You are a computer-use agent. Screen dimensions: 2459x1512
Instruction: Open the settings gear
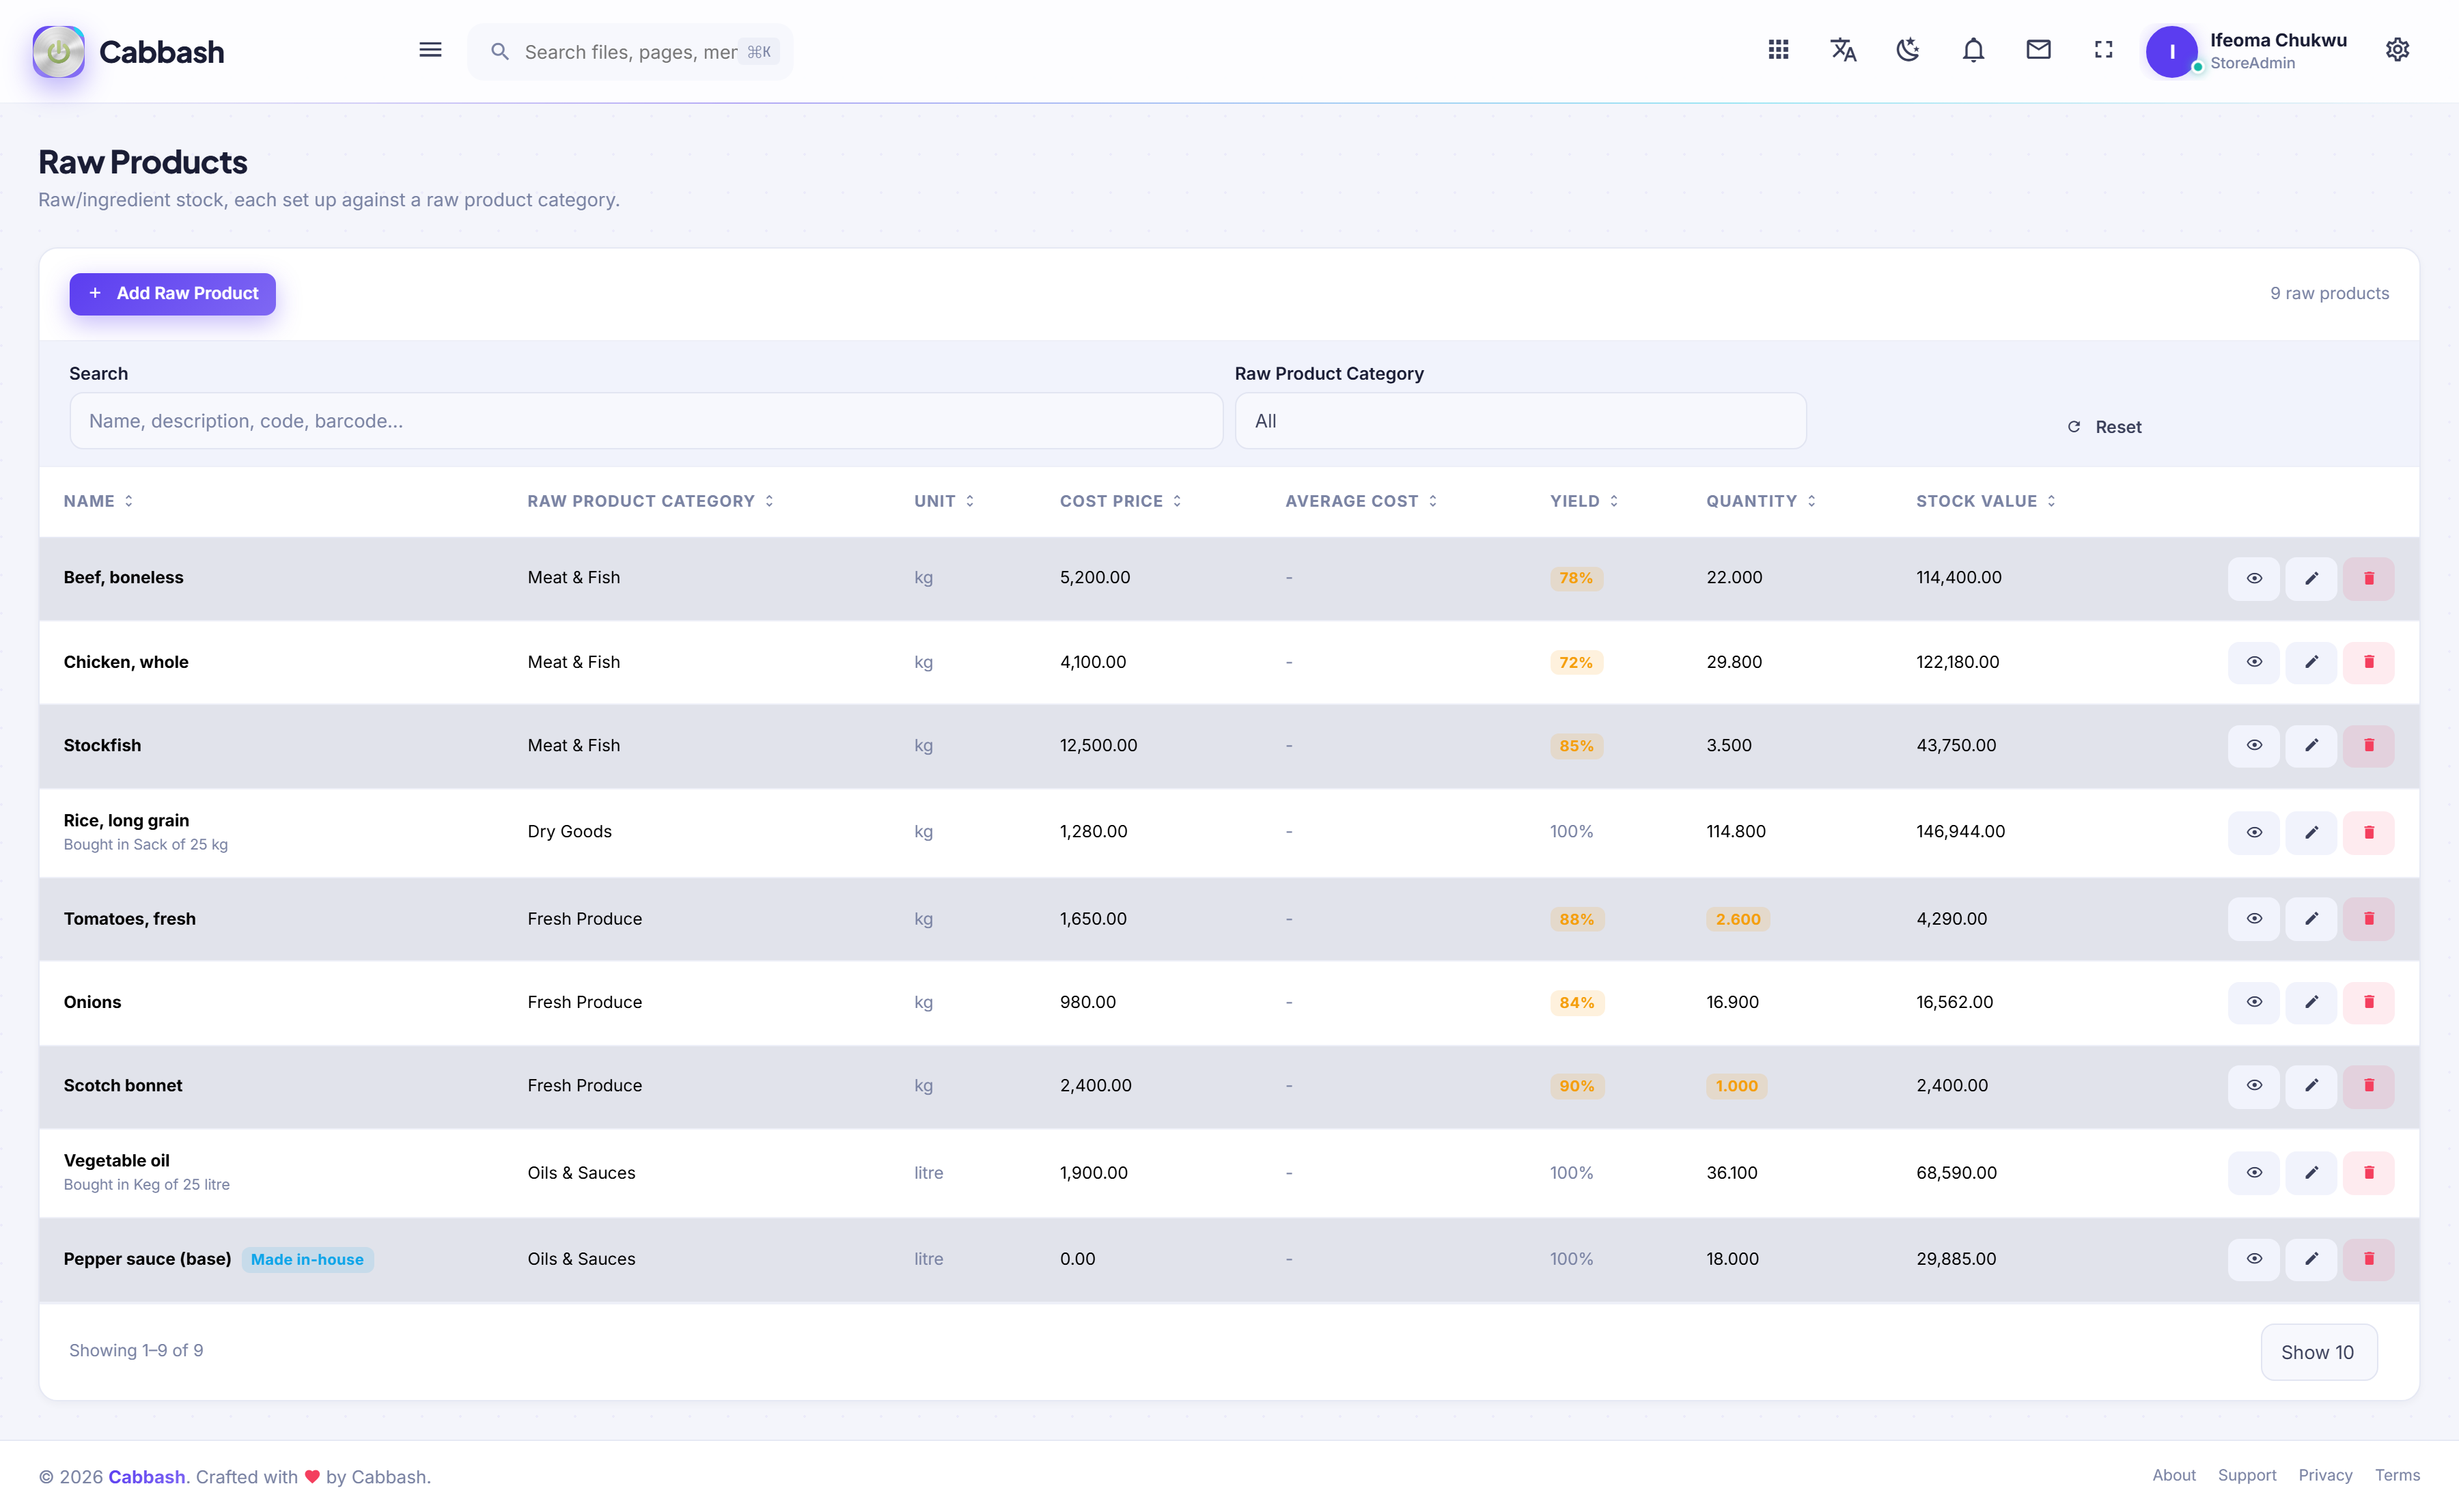point(2397,50)
